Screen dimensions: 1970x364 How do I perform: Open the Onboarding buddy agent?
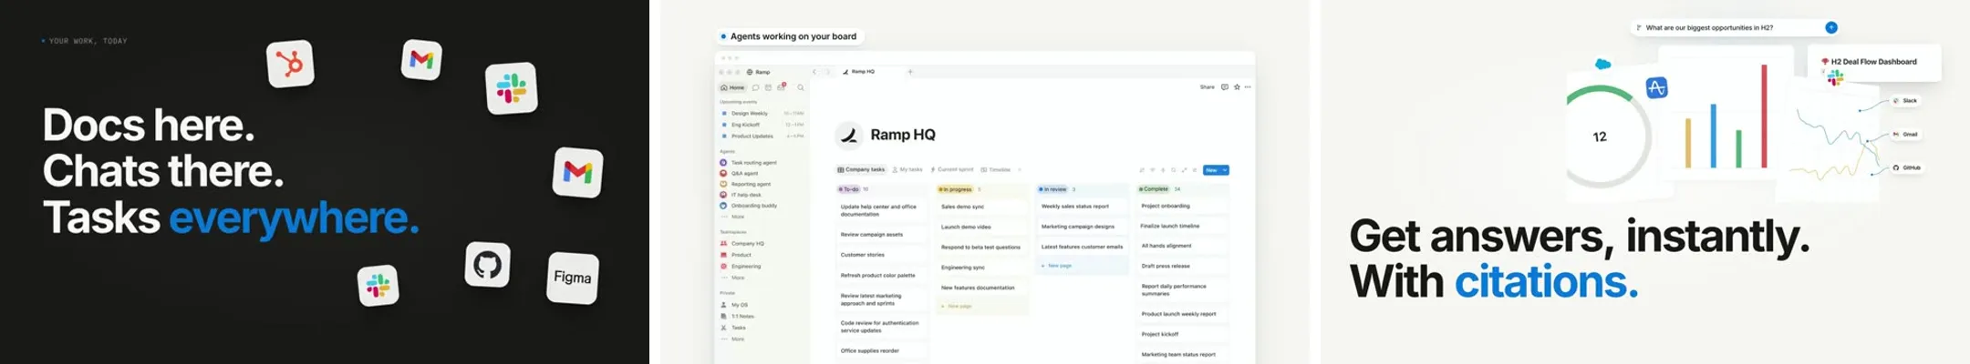click(748, 206)
